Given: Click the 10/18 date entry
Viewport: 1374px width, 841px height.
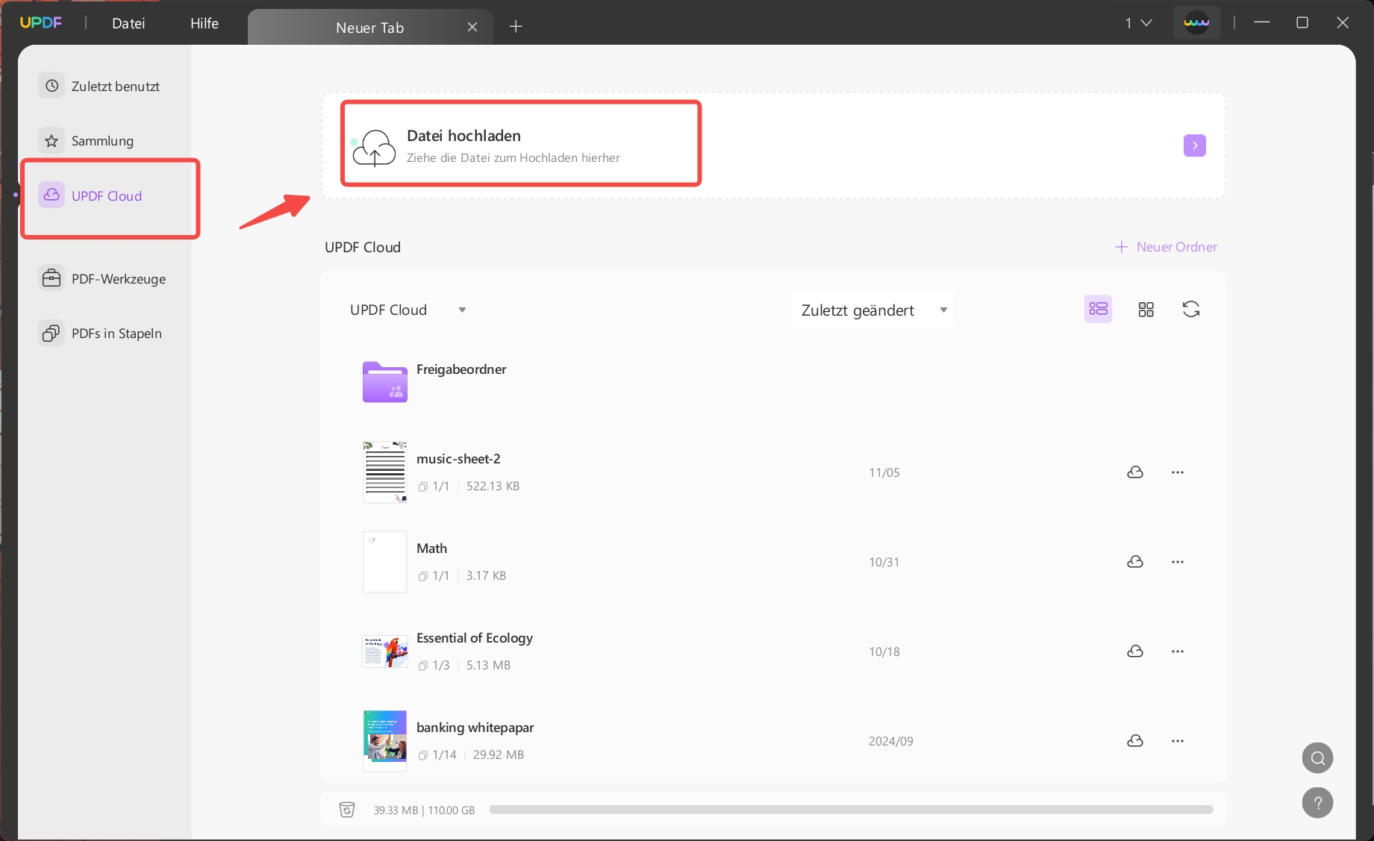Looking at the screenshot, I should (x=884, y=651).
